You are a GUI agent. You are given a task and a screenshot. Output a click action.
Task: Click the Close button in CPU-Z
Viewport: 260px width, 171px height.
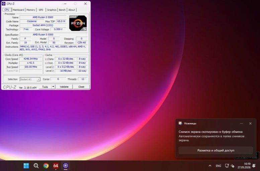(81, 87)
